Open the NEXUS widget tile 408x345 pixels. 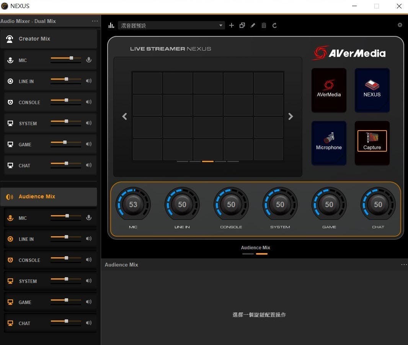pos(372,90)
